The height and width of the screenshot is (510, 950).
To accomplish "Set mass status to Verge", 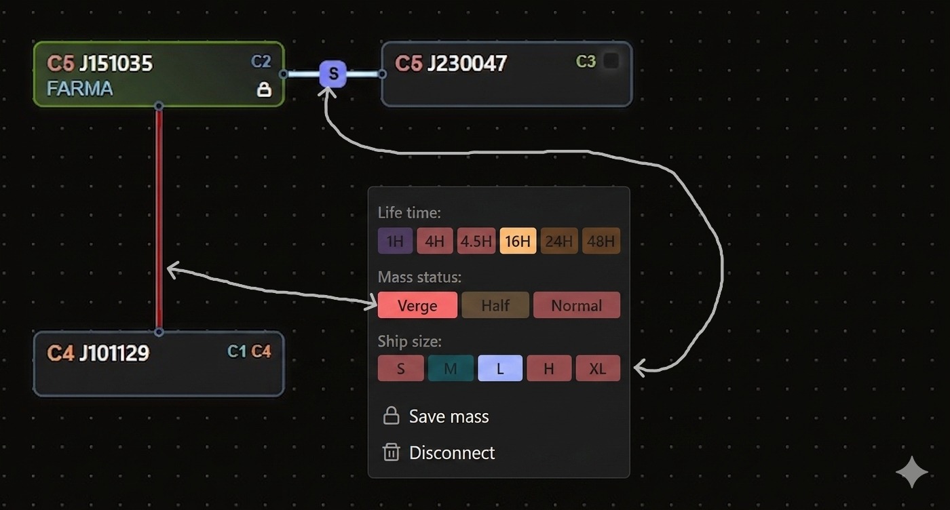I will (417, 305).
